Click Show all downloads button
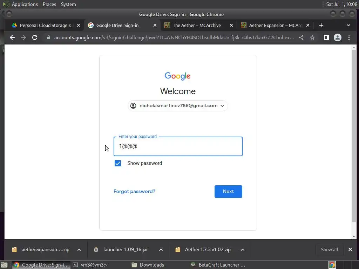The image size is (359, 269). point(330,249)
